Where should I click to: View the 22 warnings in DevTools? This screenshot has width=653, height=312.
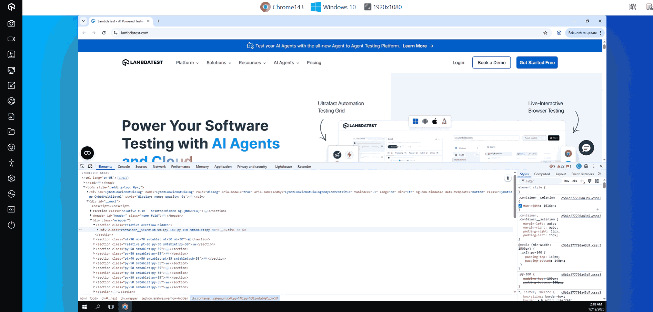561,166
